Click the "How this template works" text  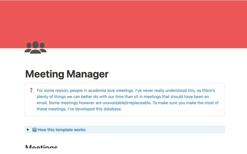(61, 130)
